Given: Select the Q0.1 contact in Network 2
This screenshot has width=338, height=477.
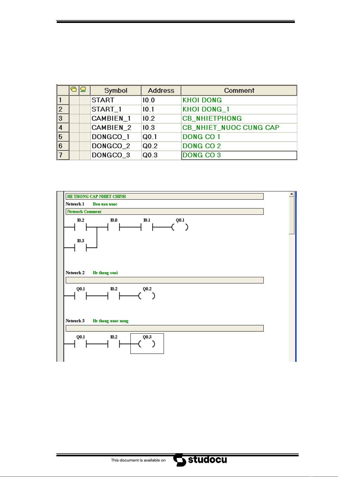Looking at the screenshot, I should 81,296.
